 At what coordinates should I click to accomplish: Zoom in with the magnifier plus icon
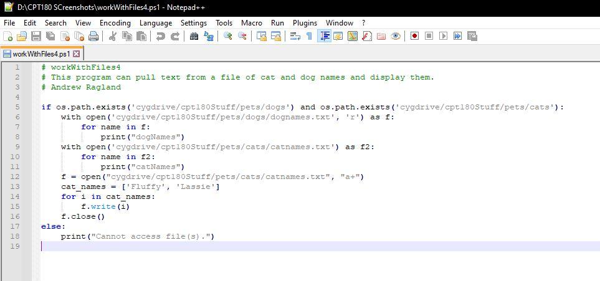(228, 36)
